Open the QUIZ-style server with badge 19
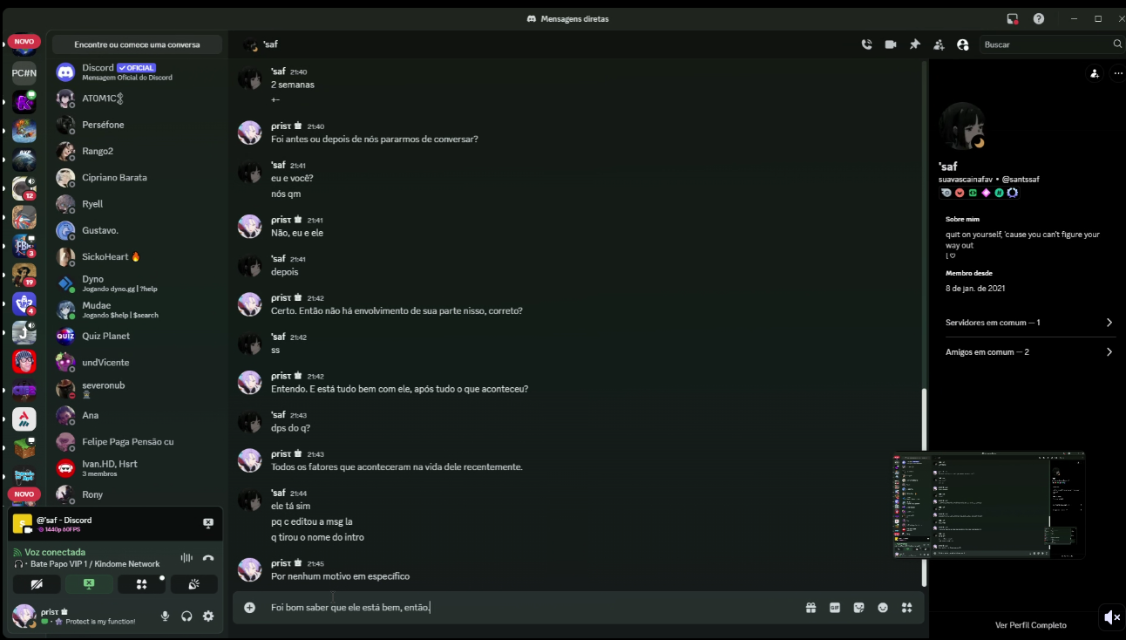This screenshot has height=640, width=1126. coord(24,276)
